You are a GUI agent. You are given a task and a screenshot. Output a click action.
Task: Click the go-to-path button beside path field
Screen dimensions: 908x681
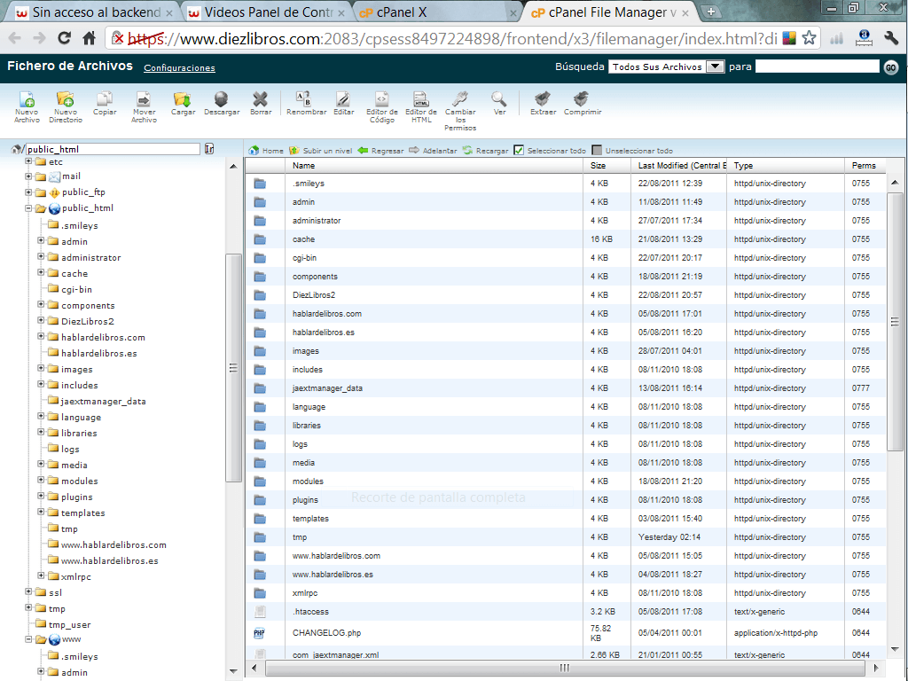(209, 149)
